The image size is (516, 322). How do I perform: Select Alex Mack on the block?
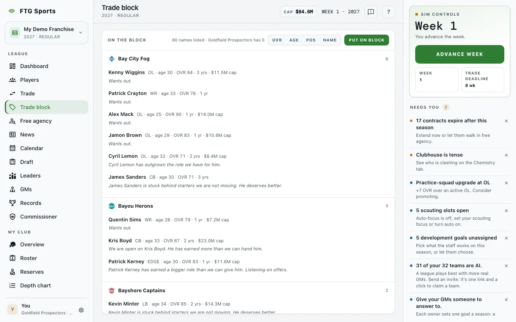(x=121, y=114)
